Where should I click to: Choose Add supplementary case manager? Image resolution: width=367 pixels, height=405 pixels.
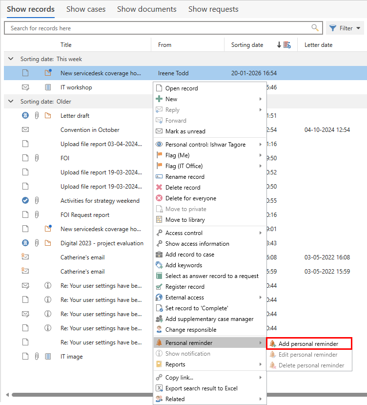coord(209,319)
